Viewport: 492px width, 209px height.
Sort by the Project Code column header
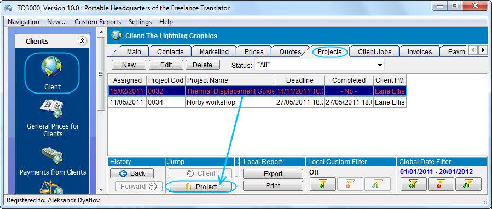pos(166,80)
